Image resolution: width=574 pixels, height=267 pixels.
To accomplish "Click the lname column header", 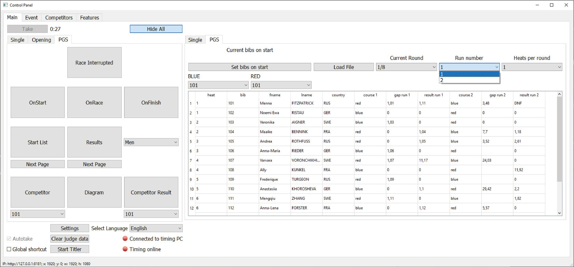I will [306, 95].
